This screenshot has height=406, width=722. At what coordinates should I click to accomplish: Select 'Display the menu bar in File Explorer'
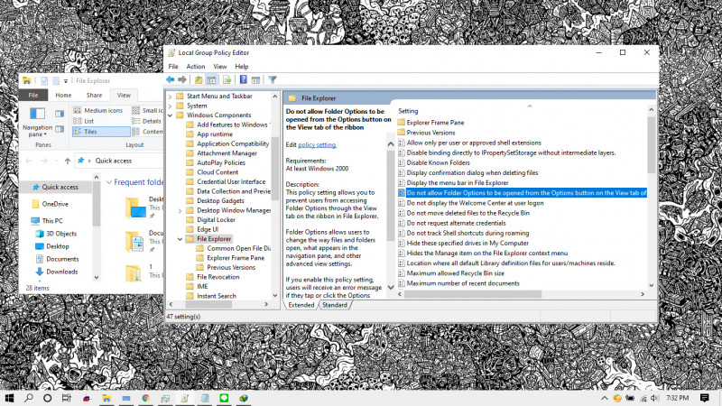458,183
